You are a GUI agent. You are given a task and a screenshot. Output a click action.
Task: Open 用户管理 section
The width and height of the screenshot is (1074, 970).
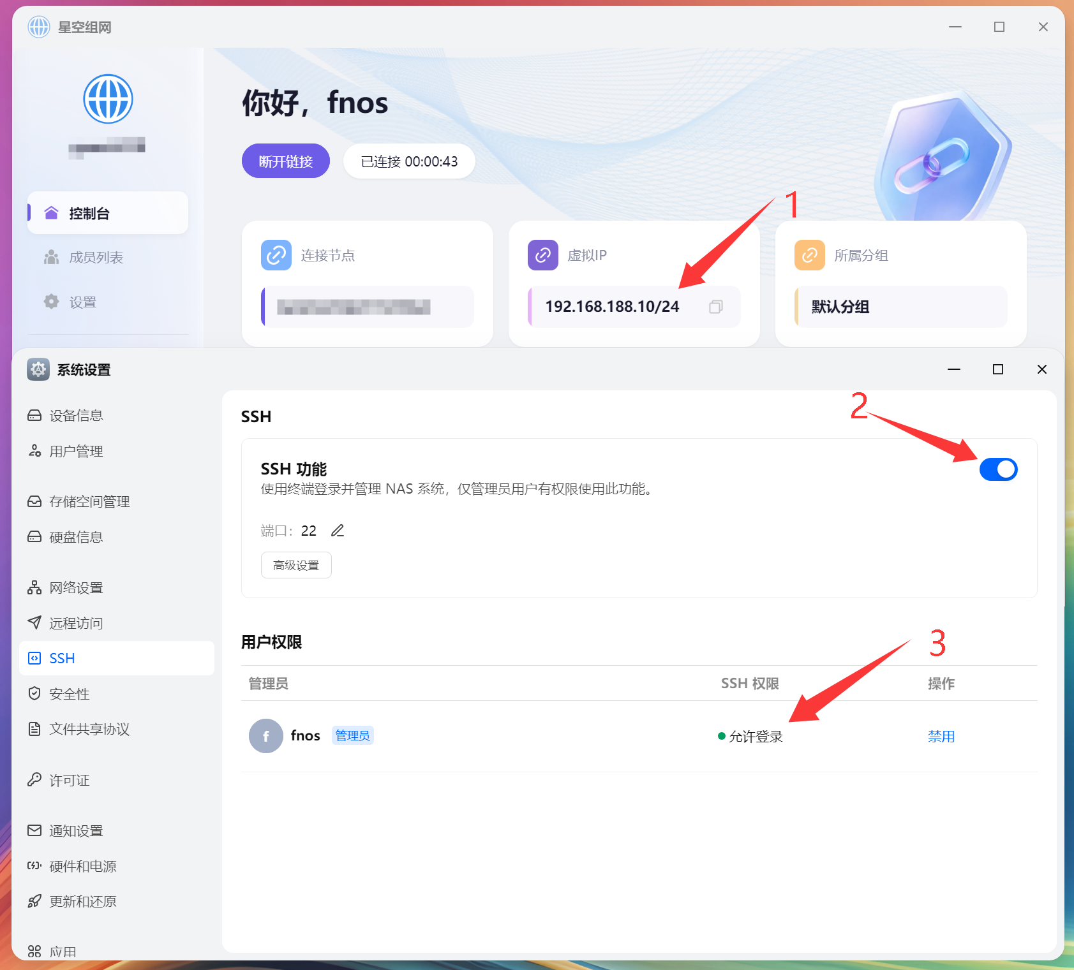pyautogui.click(x=76, y=452)
